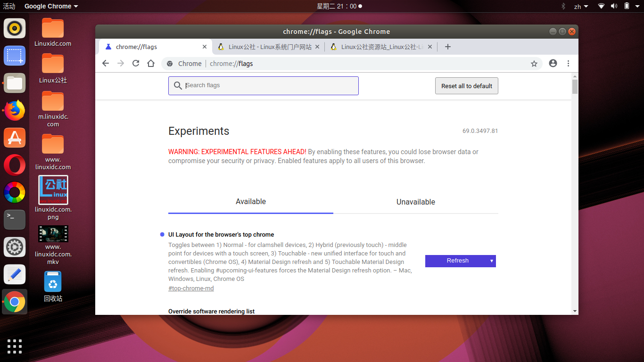Click 'Override software rendering list' title
Viewport: 644px width, 362px height.
(211, 311)
